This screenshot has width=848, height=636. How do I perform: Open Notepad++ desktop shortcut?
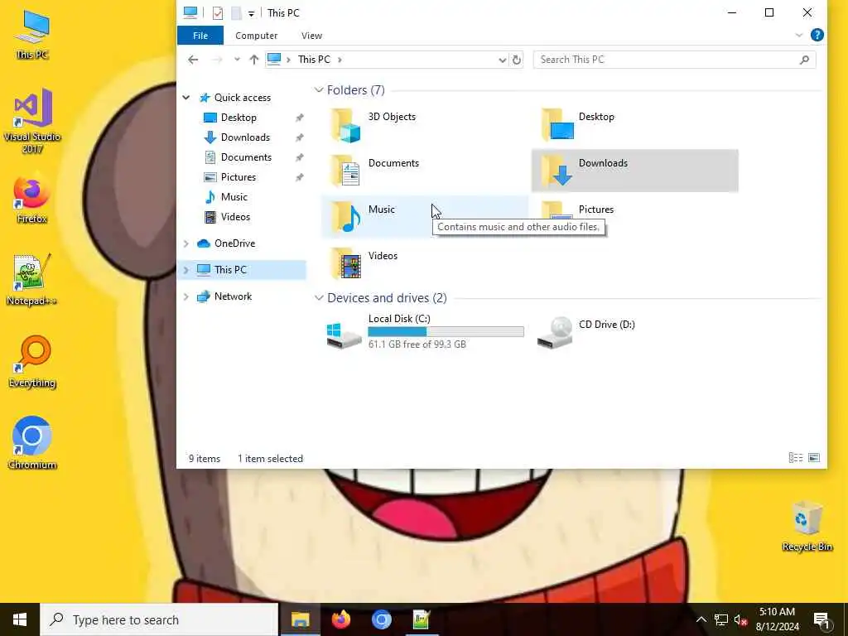31,280
